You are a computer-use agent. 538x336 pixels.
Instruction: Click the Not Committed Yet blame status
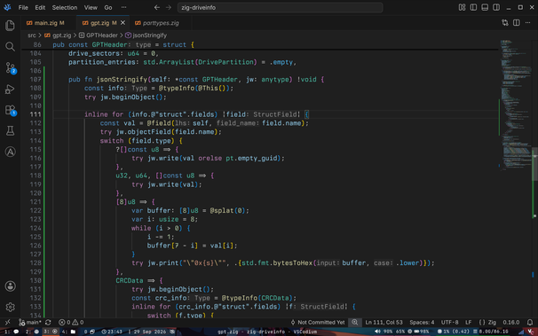coord(317,323)
